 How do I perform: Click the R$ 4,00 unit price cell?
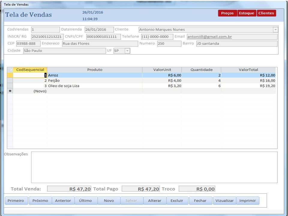click(162, 80)
